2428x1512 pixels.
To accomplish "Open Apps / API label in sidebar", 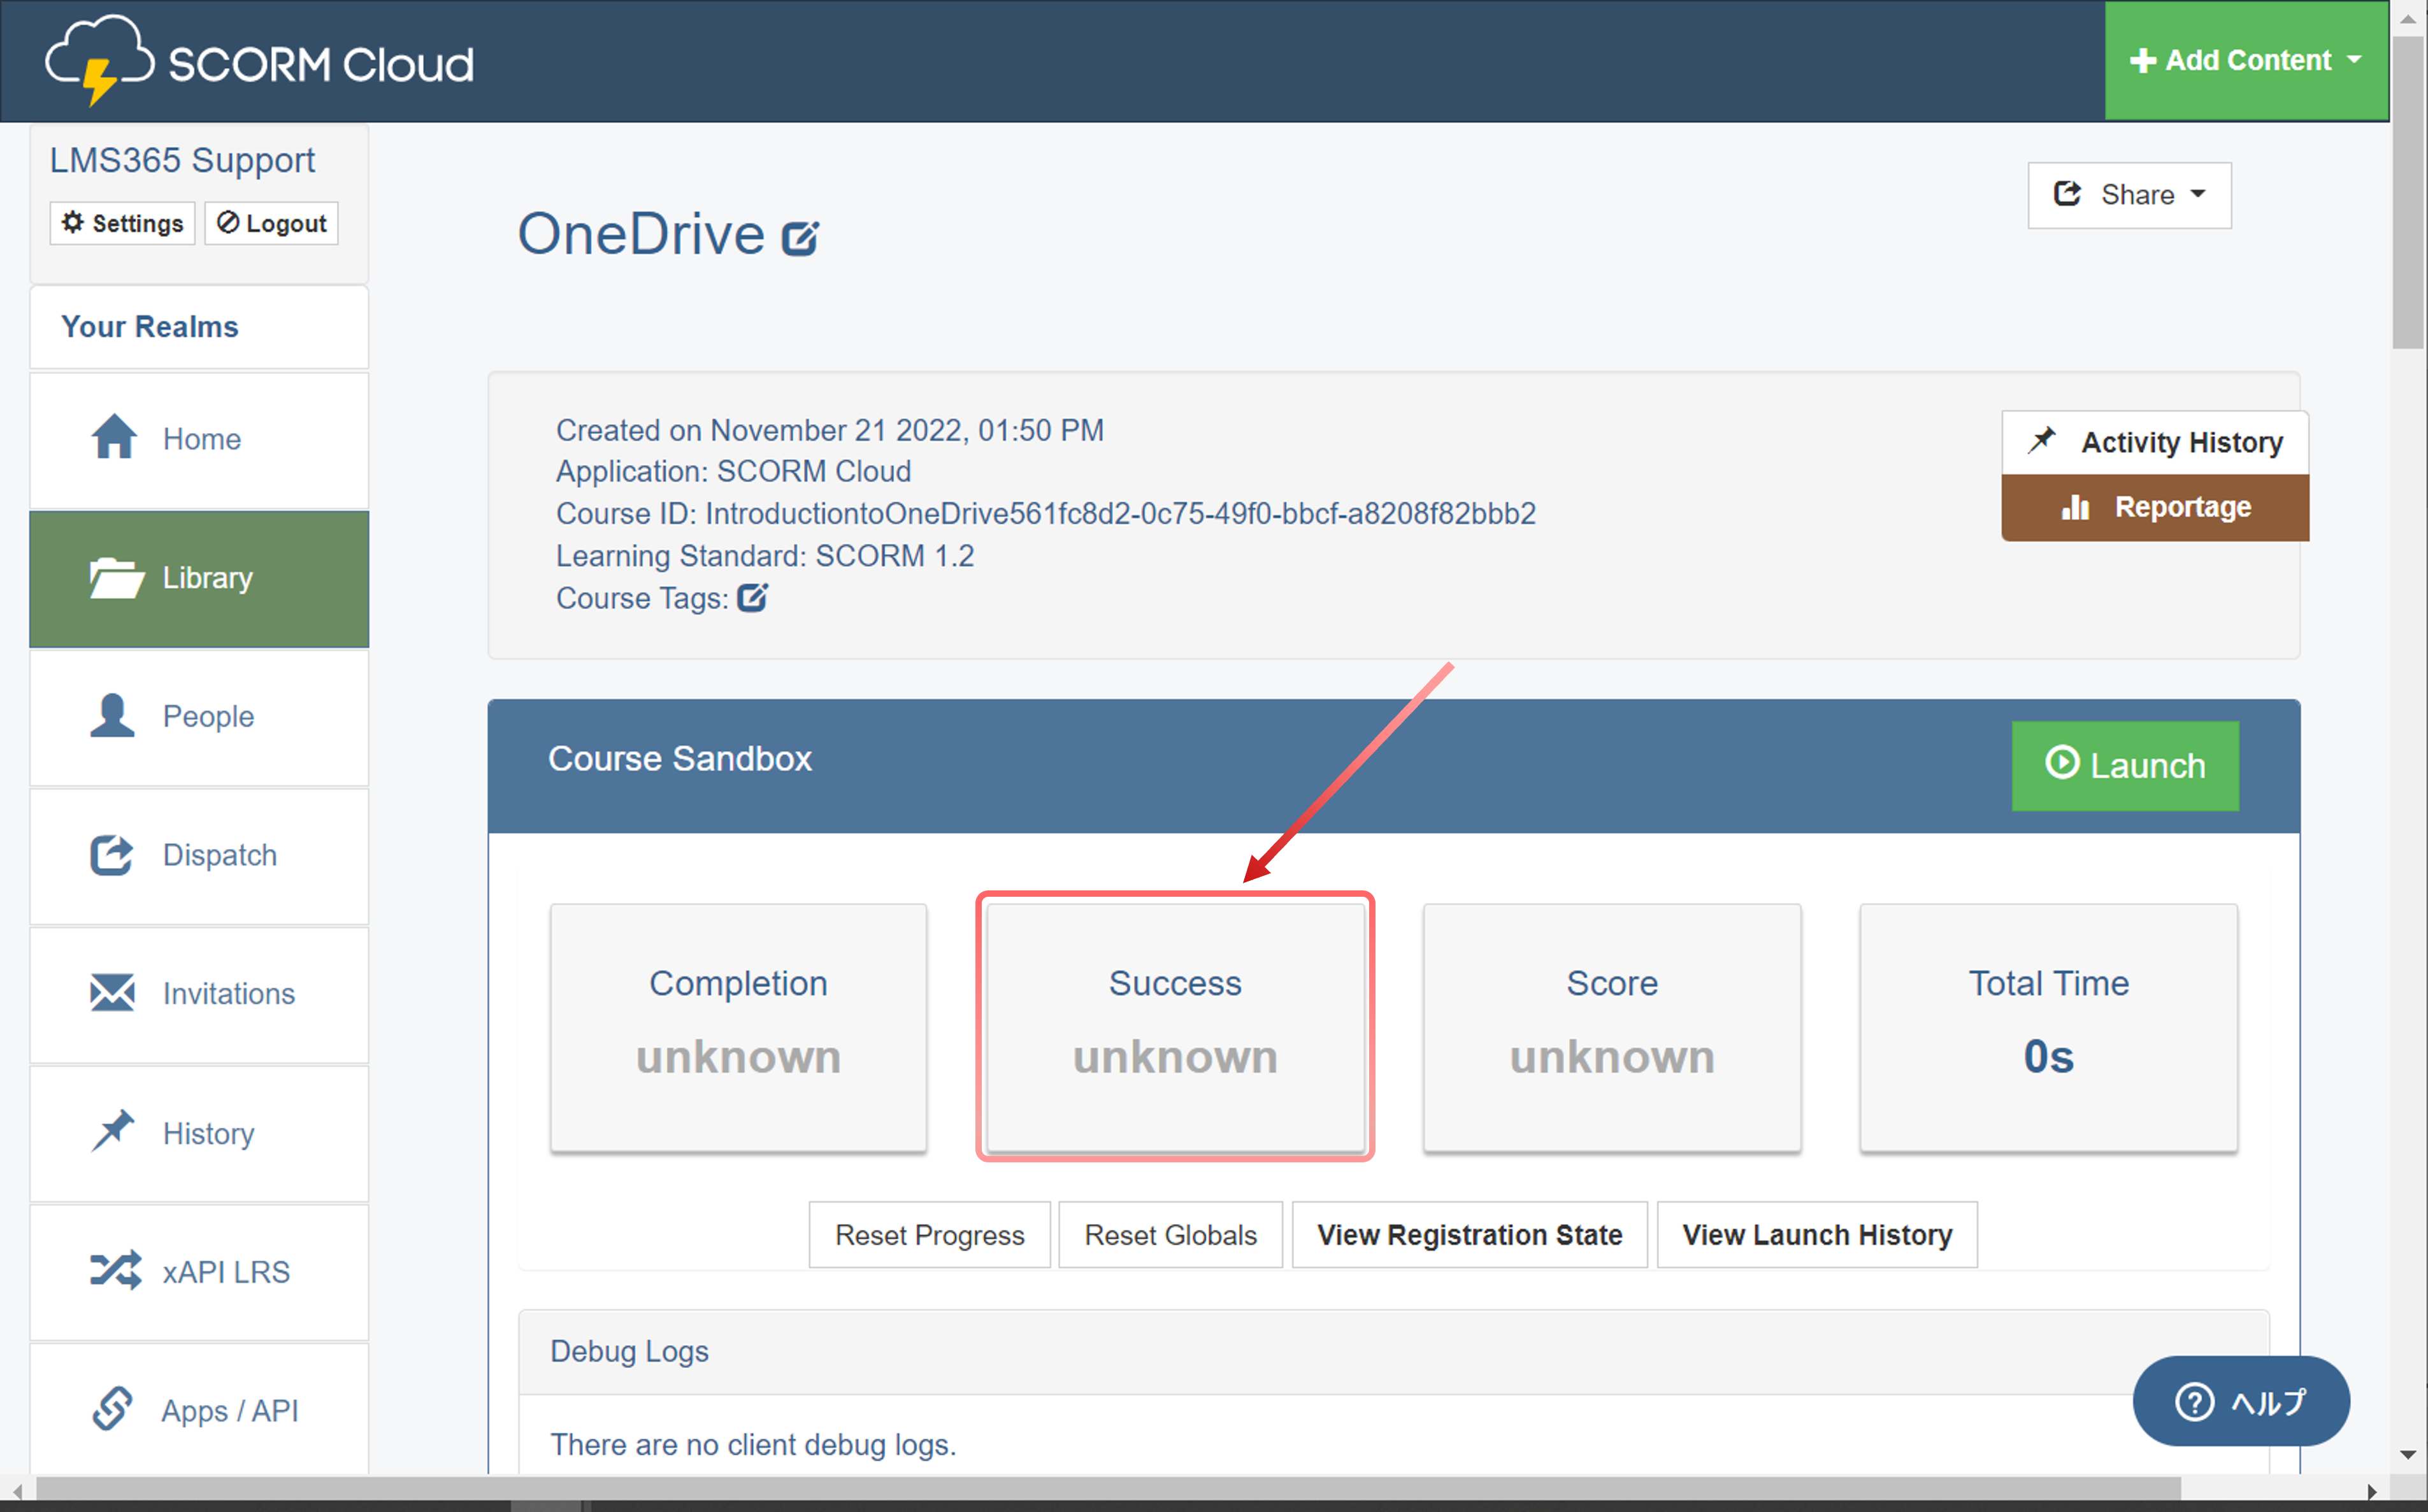I will click(x=230, y=1411).
